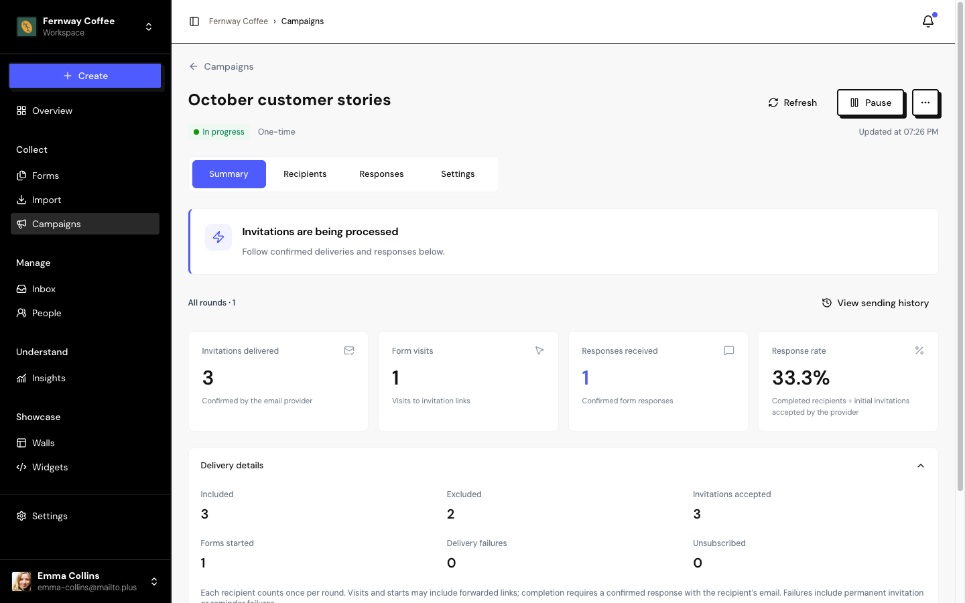965x603 pixels.
Task: Open View sending history
Action: point(875,303)
